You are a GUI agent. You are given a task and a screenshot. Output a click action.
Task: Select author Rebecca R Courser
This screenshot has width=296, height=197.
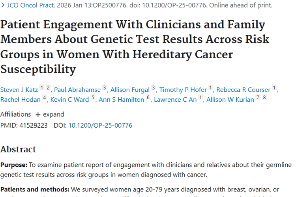pos(243,90)
